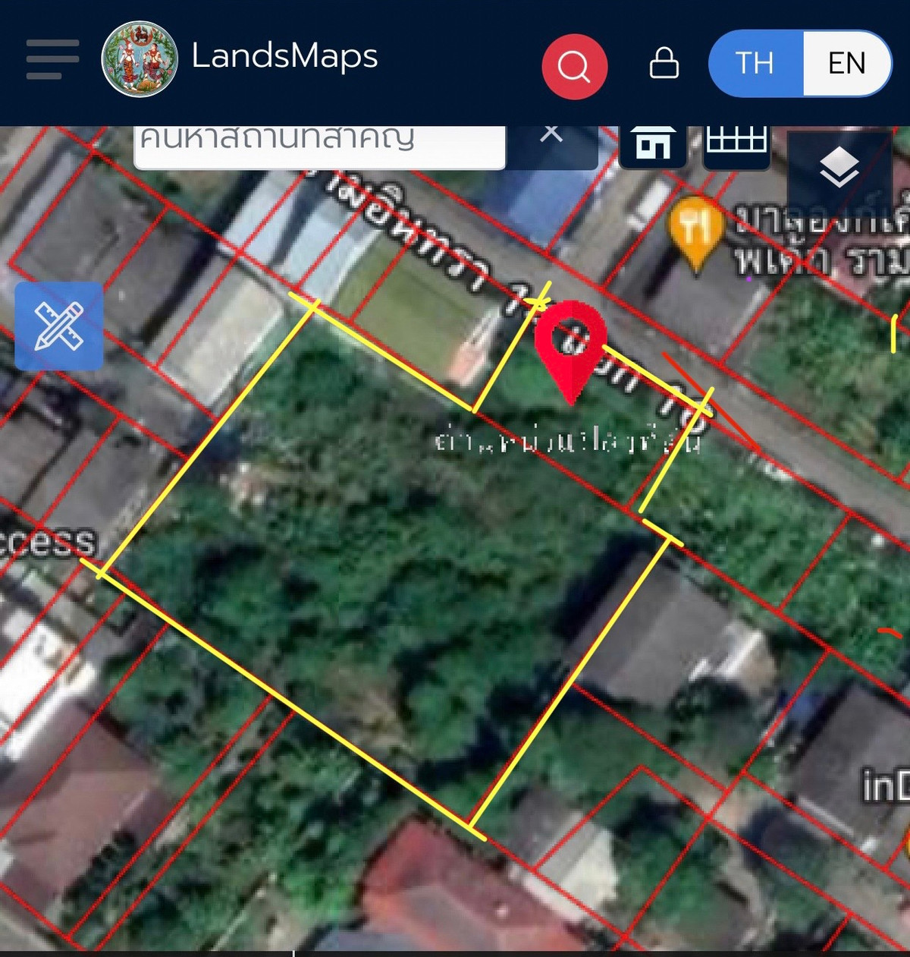Click the padlock login icon
Image resolution: width=910 pixels, height=957 pixels.
pyautogui.click(x=664, y=64)
